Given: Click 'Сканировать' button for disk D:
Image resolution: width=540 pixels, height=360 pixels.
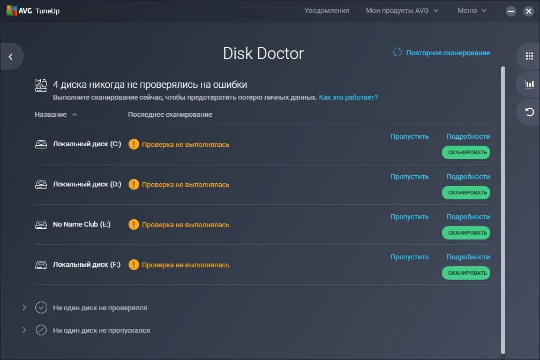Looking at the screenshot, I should pyautogui.click(x=466, y=192).
